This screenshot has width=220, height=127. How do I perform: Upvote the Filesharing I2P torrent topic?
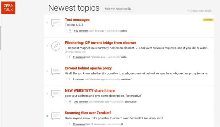(69, 57)
